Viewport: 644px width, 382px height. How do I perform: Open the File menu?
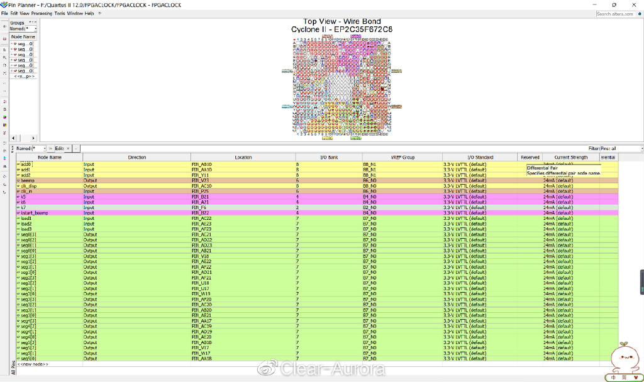point(4,14)
